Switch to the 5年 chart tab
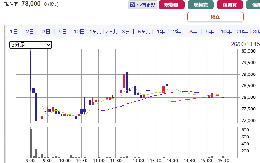Screen dimensions: 260x163 [209, 32]
